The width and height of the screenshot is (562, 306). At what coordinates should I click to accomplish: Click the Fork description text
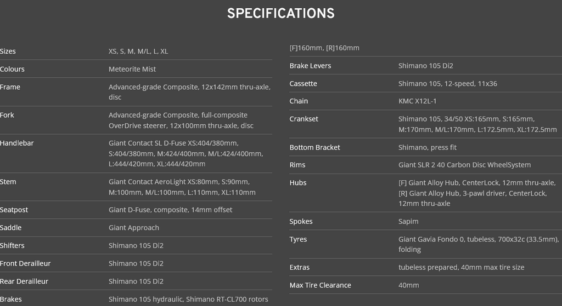click(x=181, y=120)
